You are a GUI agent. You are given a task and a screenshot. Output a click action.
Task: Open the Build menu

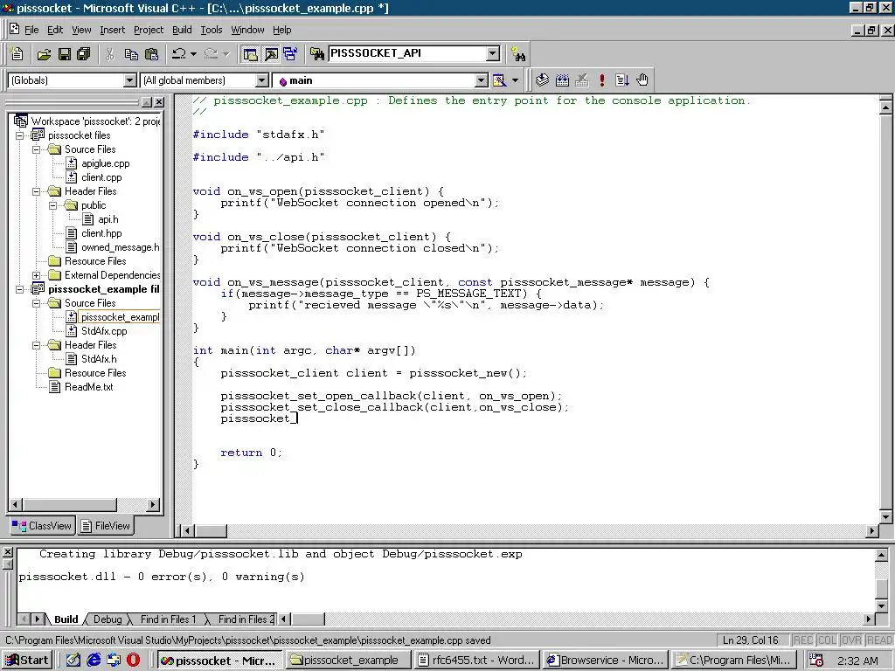pyautogui.click(x=182, y=30)
